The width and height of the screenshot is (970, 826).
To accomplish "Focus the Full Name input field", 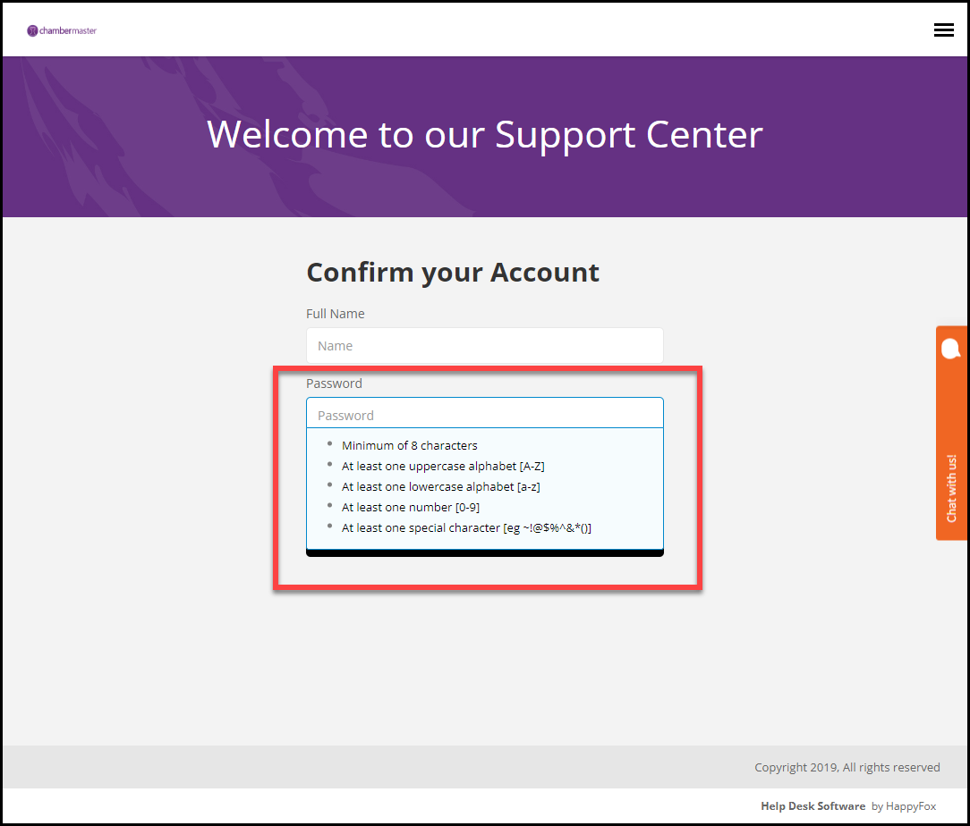I will point(484,346).
